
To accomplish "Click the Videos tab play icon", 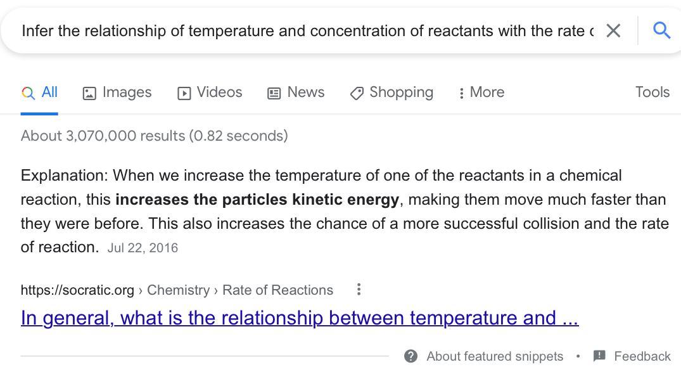I will [x=184, y=93].
